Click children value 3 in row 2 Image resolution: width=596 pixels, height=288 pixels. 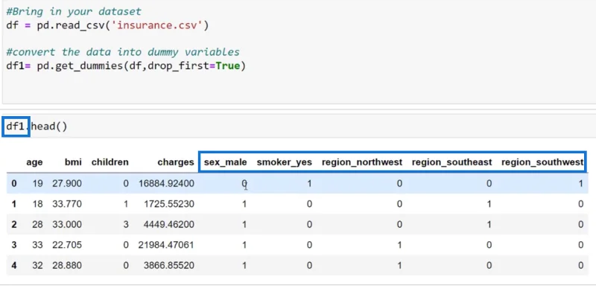pyautogui.click(x=126, y=225)
